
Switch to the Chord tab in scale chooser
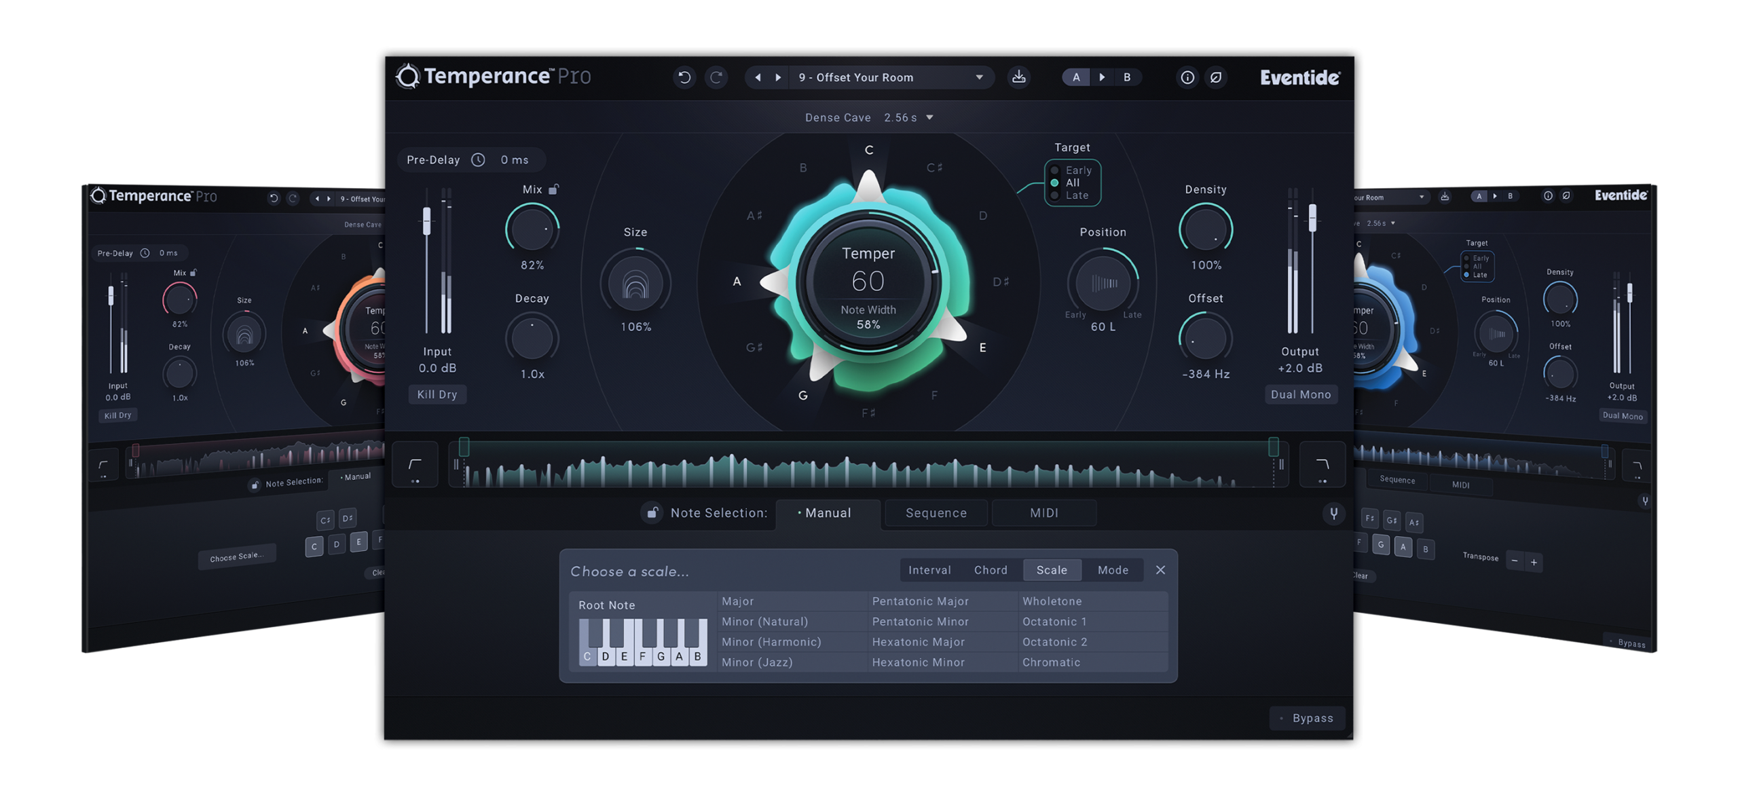pyautogui.click(x=991, y=570)
